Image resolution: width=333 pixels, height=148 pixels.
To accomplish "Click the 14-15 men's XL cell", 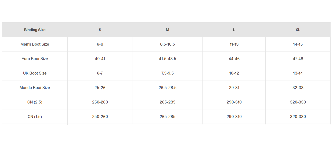I will point(298,44).
